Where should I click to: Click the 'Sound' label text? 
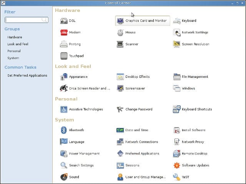74,177
